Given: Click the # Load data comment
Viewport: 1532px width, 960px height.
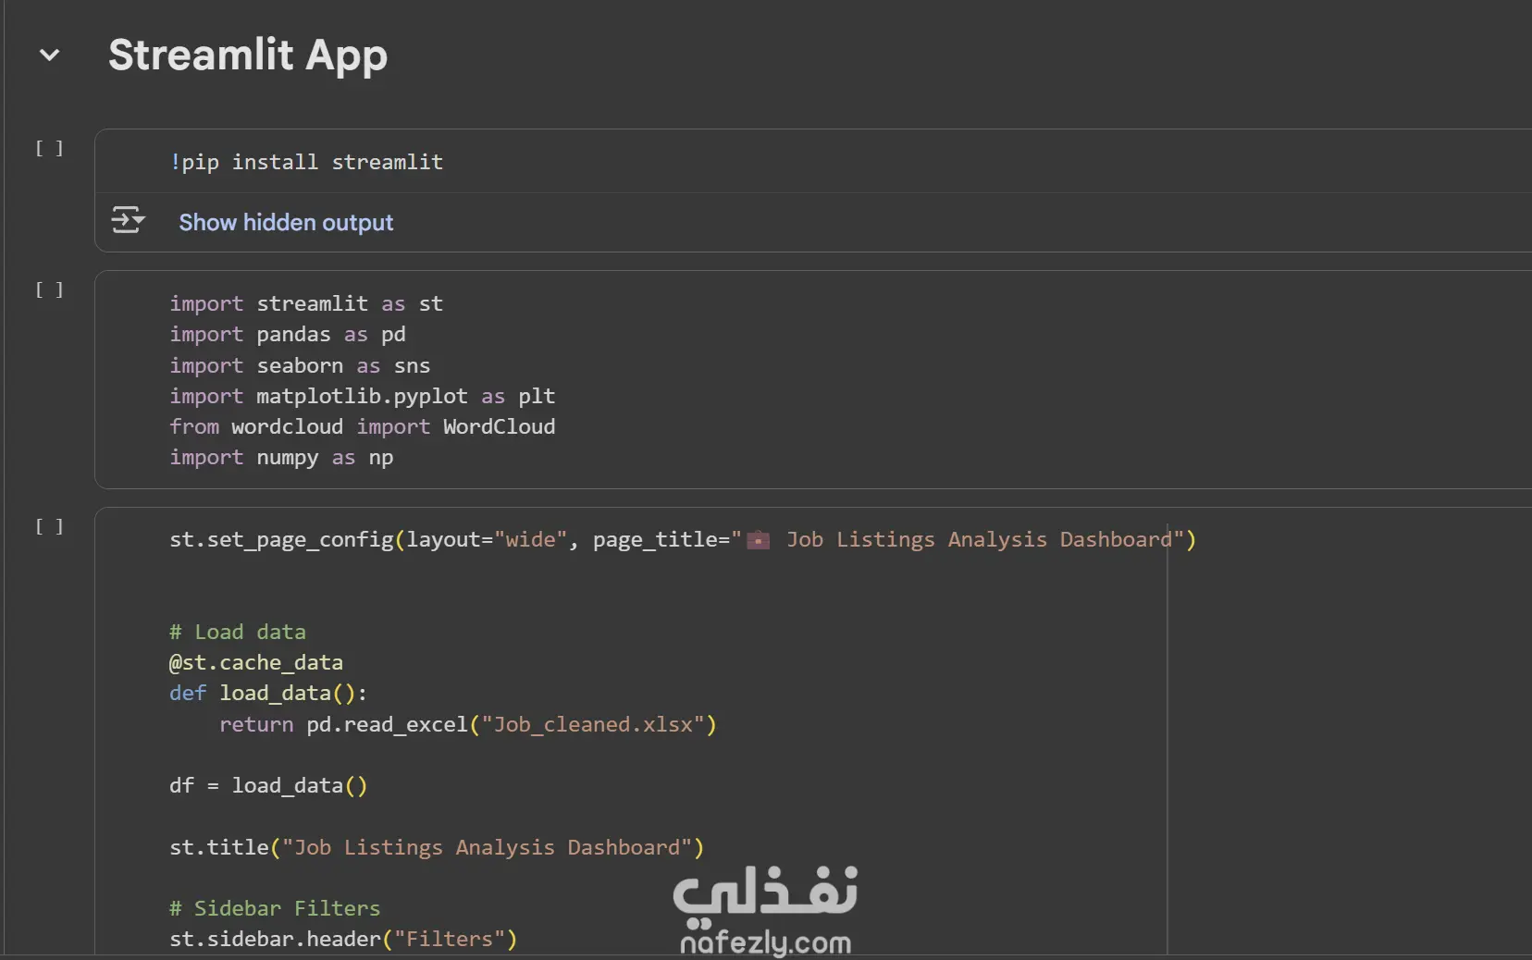Looking at the screenshot, I should (x=238, y=632).
